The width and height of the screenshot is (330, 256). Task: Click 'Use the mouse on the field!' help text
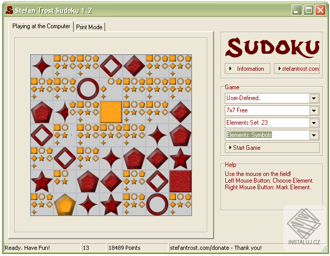click(258, 174)
